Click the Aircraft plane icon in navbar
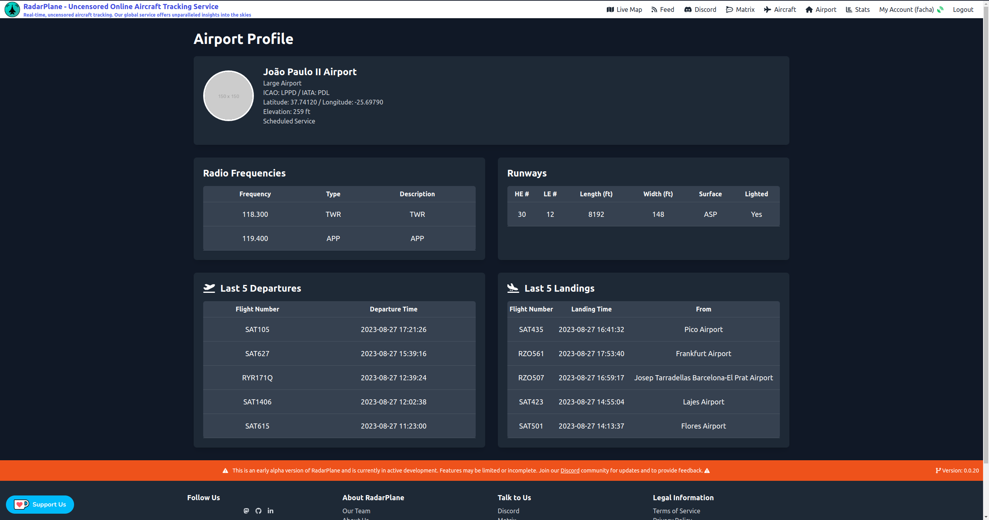The image size is (989, 520). pyautogui.click(x=768, y=9)
